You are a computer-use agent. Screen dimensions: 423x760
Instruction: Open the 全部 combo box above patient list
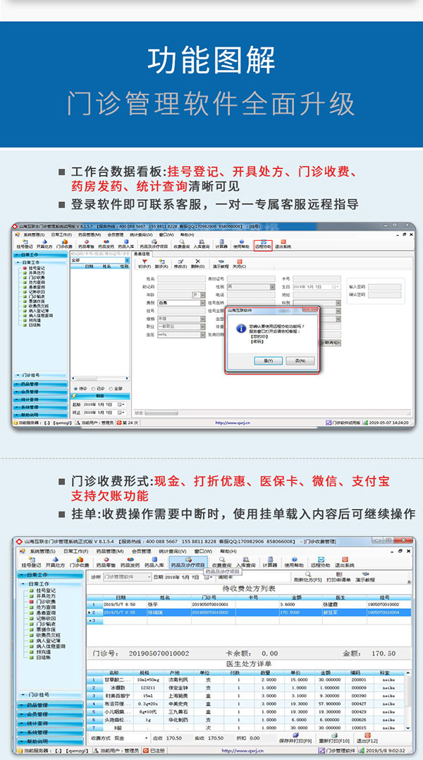(x=99, y=260)
